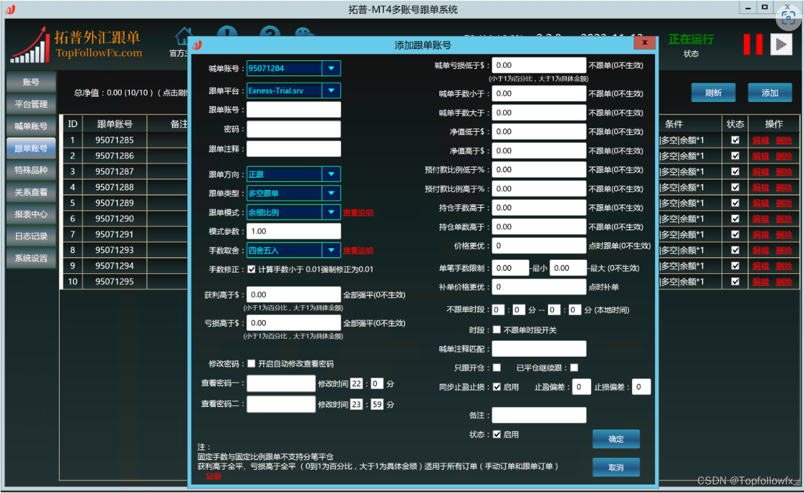Click the 止盈偏差 input field

582,386
